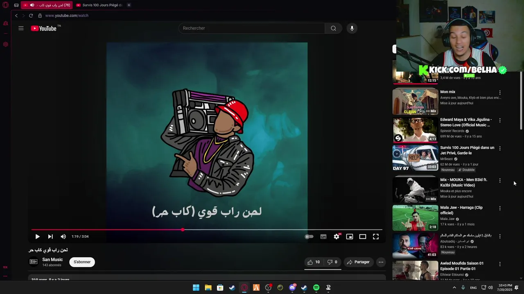Open Stereo Love video thumbnail

[x=415, y=130]
